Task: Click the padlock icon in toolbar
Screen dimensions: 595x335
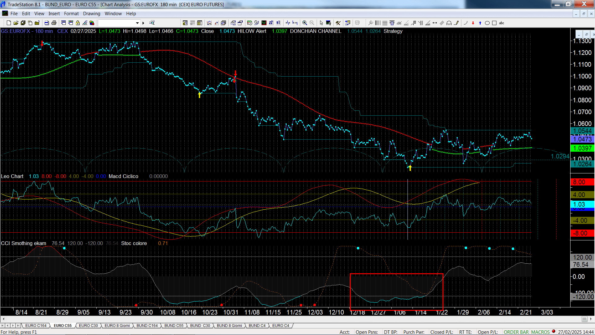Action: point(78,23)
